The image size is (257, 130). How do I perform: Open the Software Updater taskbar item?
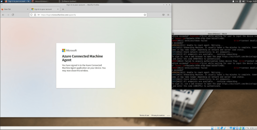pyautogui.click(x=69, y=1)
